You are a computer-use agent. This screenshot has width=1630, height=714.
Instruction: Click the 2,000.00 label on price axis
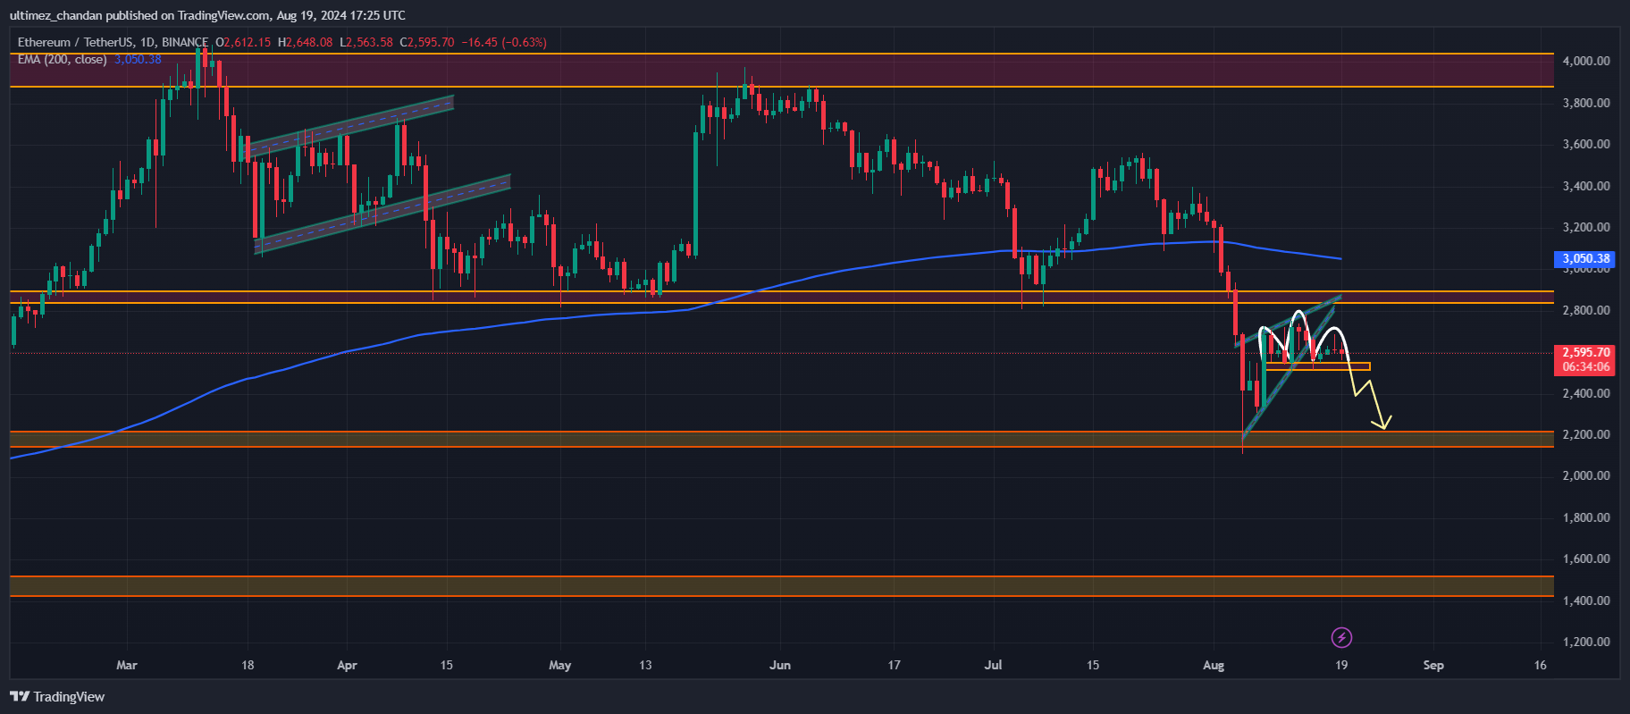[x=1585, y=475]
